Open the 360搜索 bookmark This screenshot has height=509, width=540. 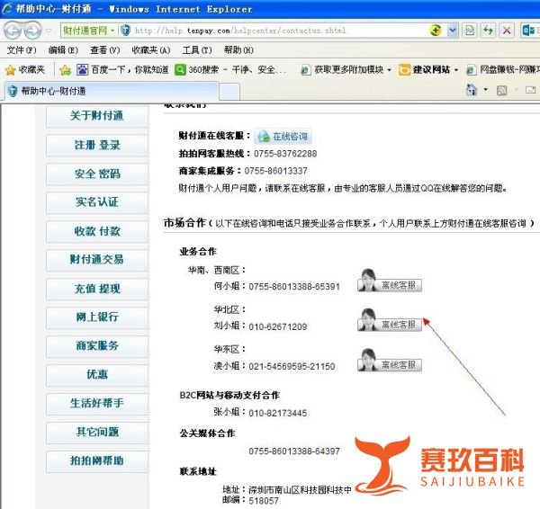(x=230, y=70)
